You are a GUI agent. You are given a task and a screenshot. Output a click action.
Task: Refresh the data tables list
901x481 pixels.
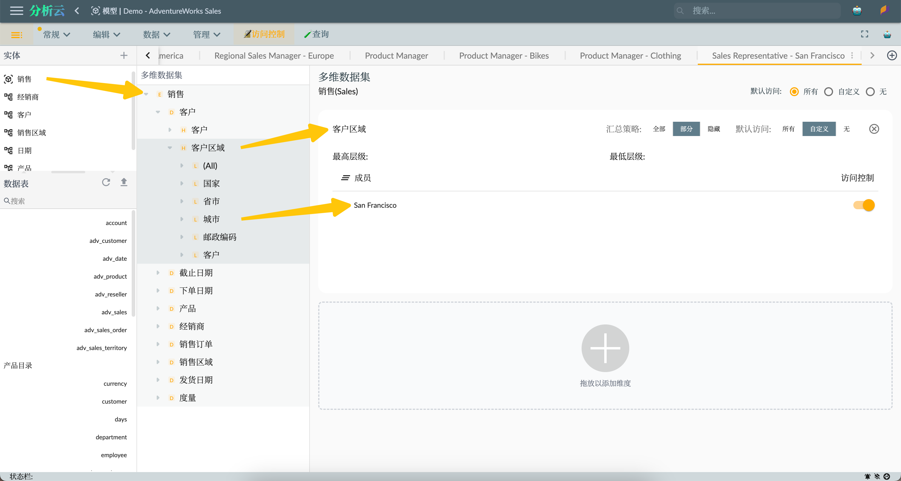106,182
